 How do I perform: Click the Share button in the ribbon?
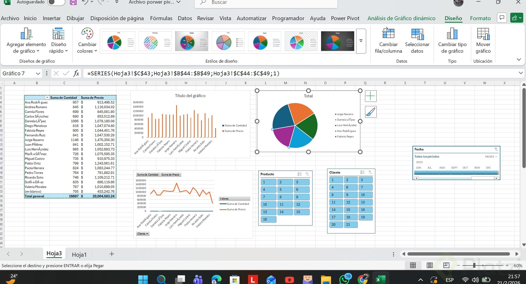[516, 18]
